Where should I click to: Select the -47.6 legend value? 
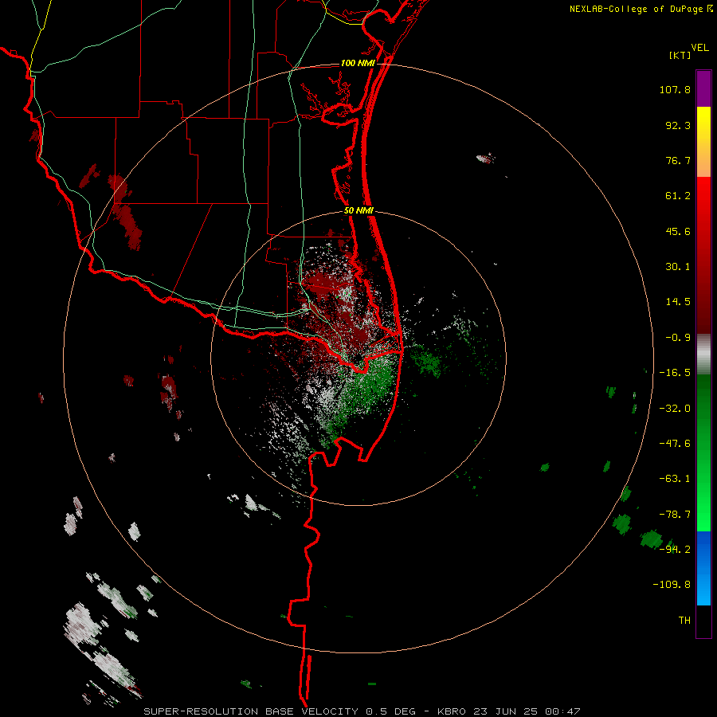(675, 444)
